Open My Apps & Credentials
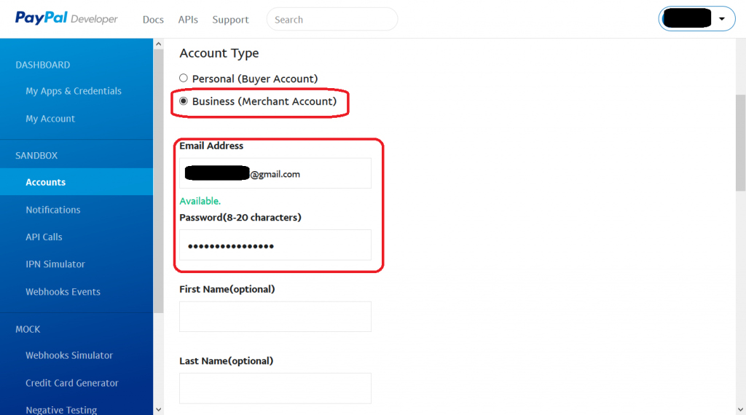The width and height of the screenshot is (746, 415). [74, 91]
